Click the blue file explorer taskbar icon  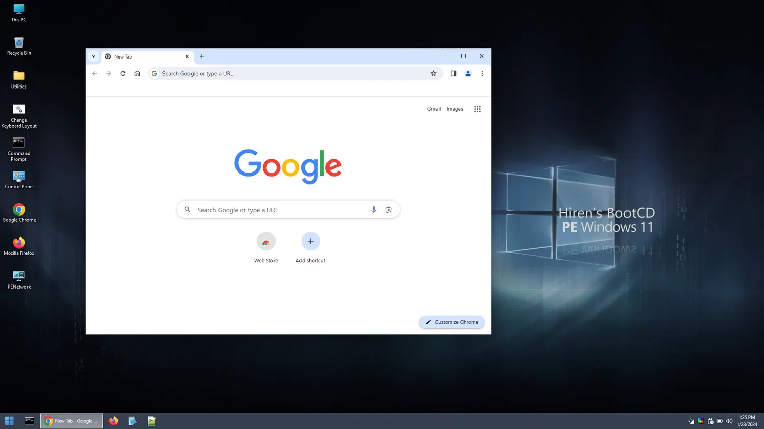(132, 421)
